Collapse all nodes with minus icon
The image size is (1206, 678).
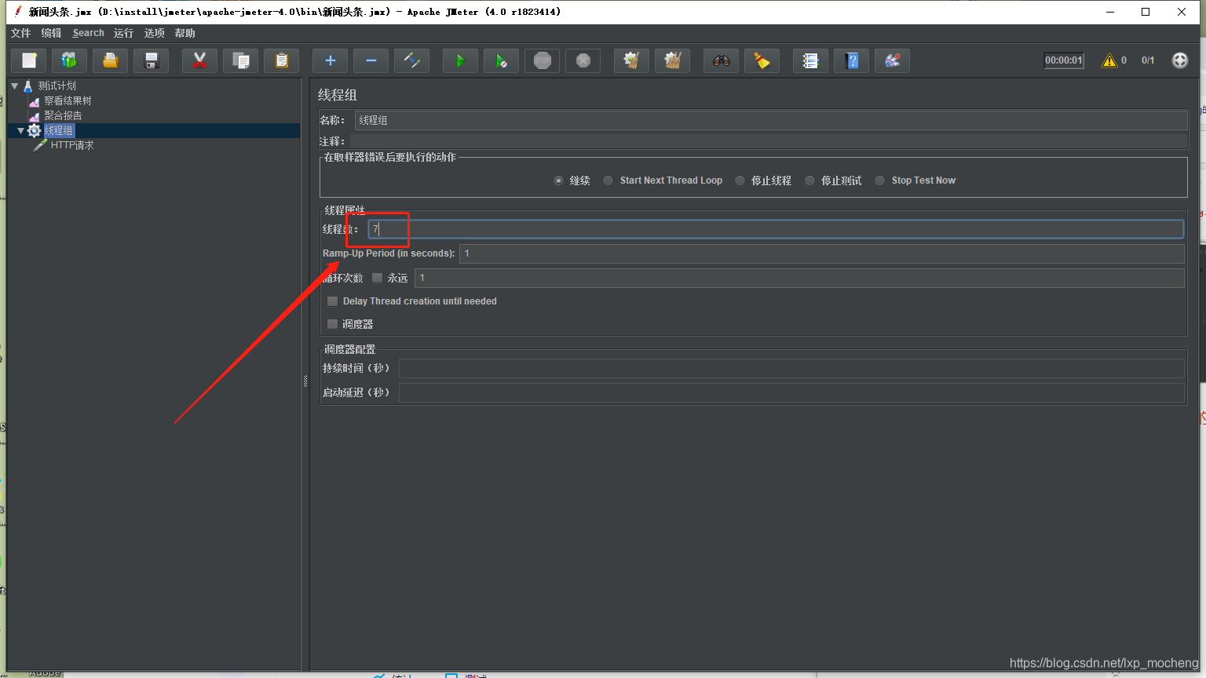pos(371,60)
